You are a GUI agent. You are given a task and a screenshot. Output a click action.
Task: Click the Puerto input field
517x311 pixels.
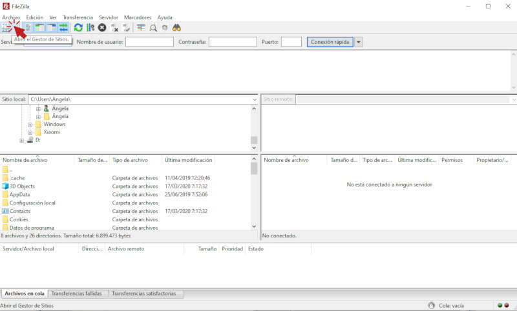[291, 42]
